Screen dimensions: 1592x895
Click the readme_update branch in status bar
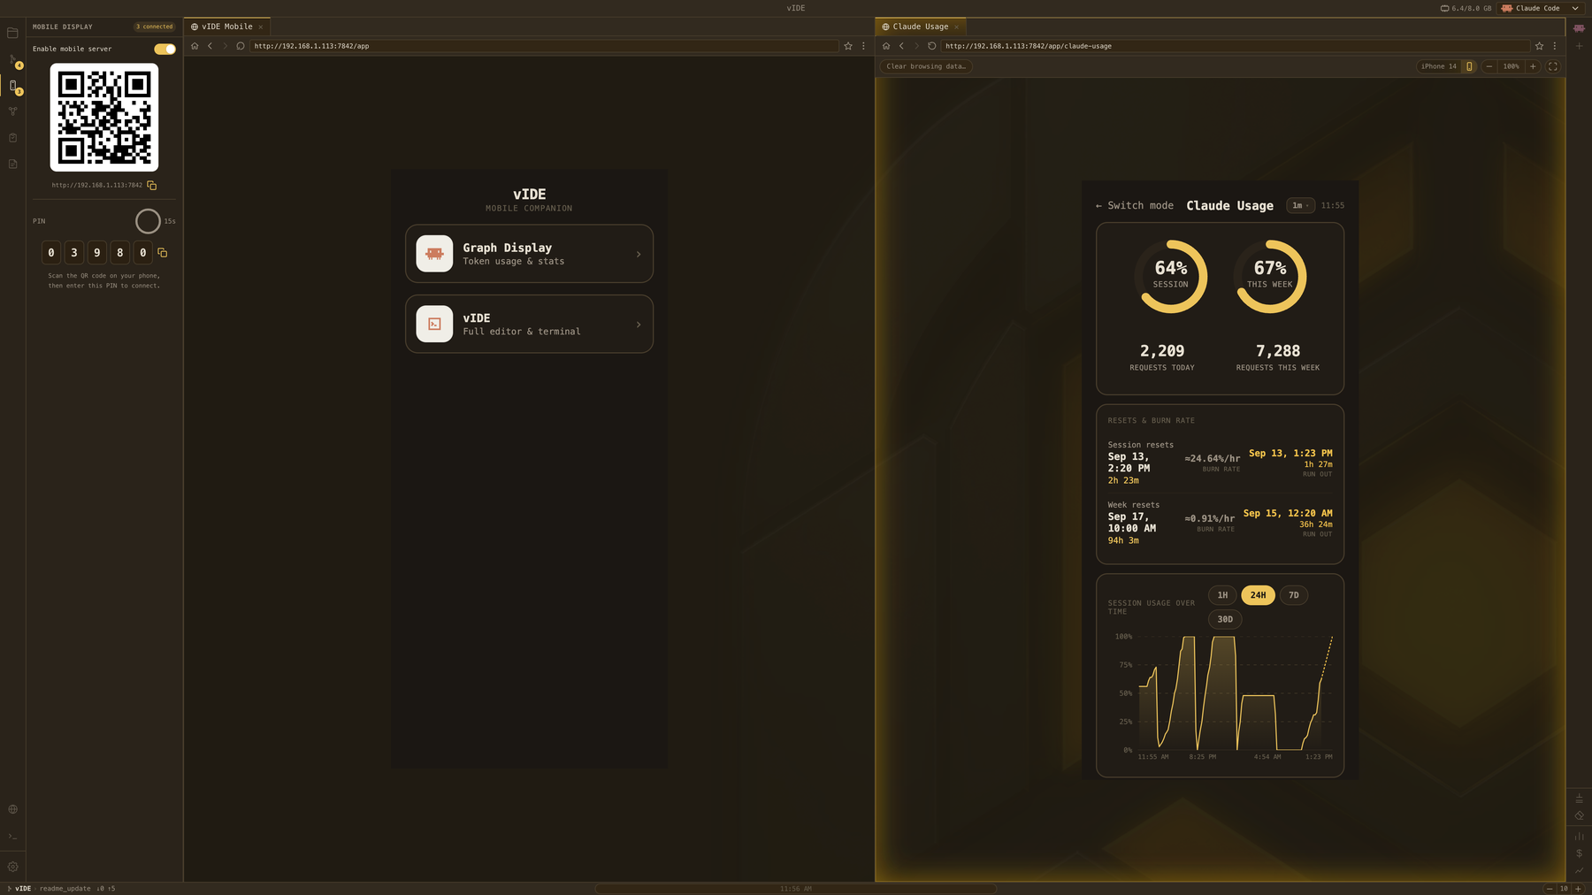click(65, 889)
